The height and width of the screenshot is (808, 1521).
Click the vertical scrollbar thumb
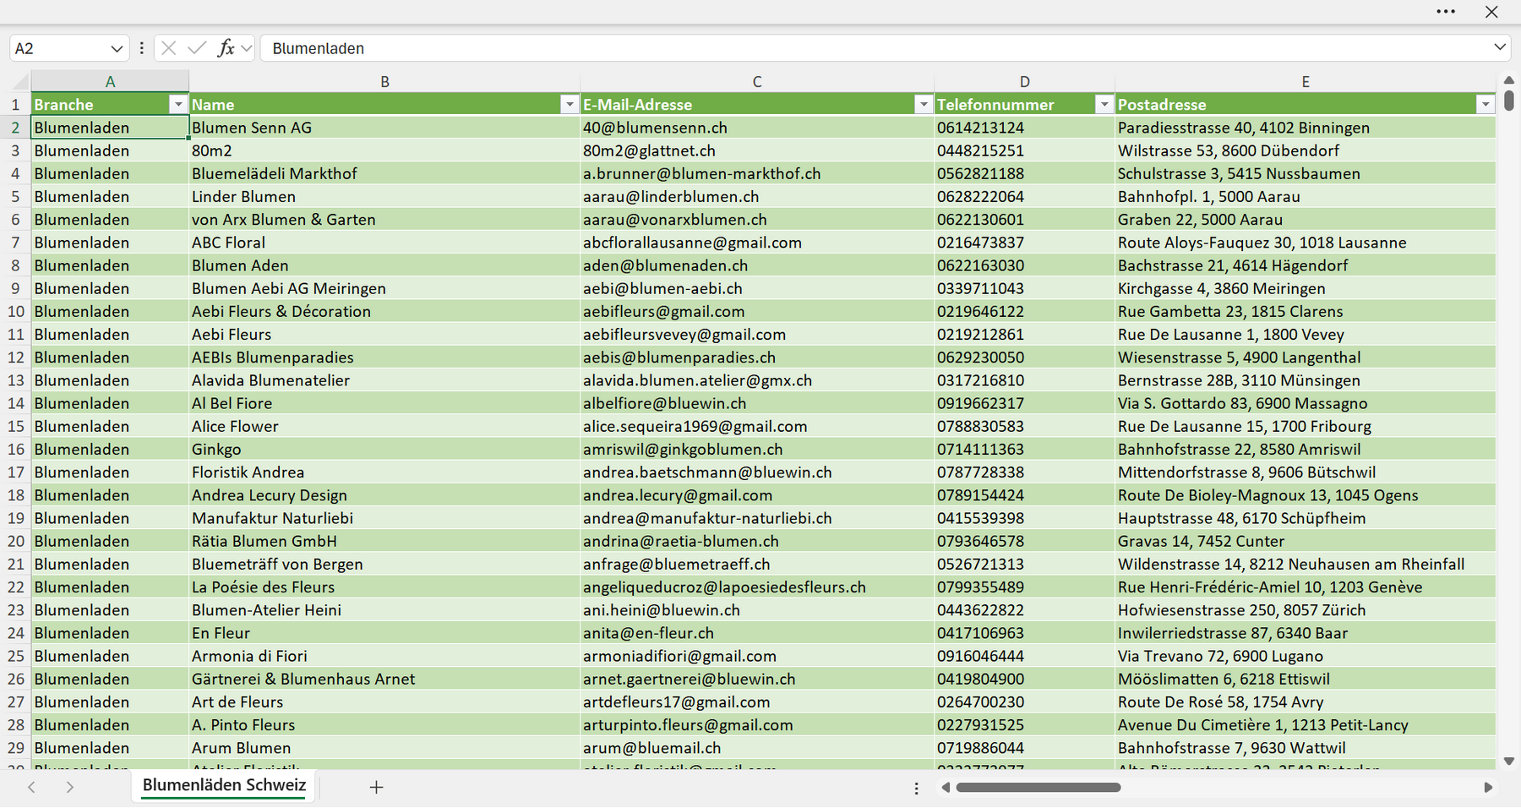tap(1509, 101)
